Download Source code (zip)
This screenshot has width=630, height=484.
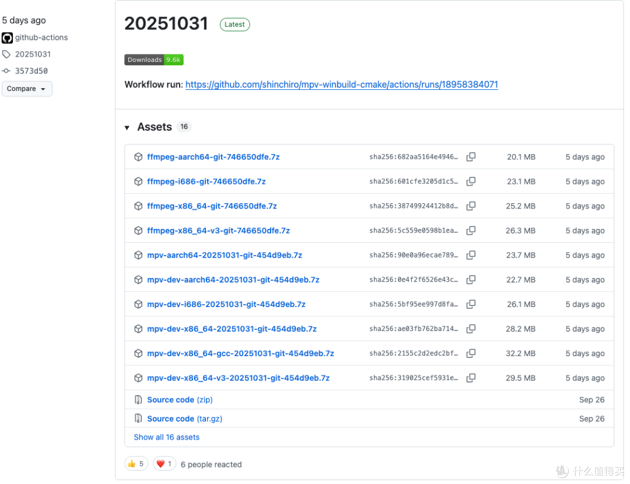[180, 399]
